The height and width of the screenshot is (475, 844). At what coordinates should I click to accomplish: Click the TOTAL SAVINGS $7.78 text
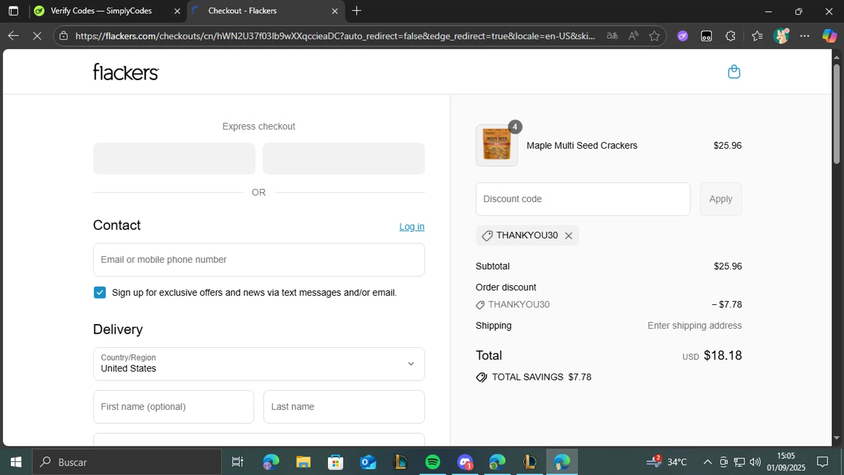(541, 377)
